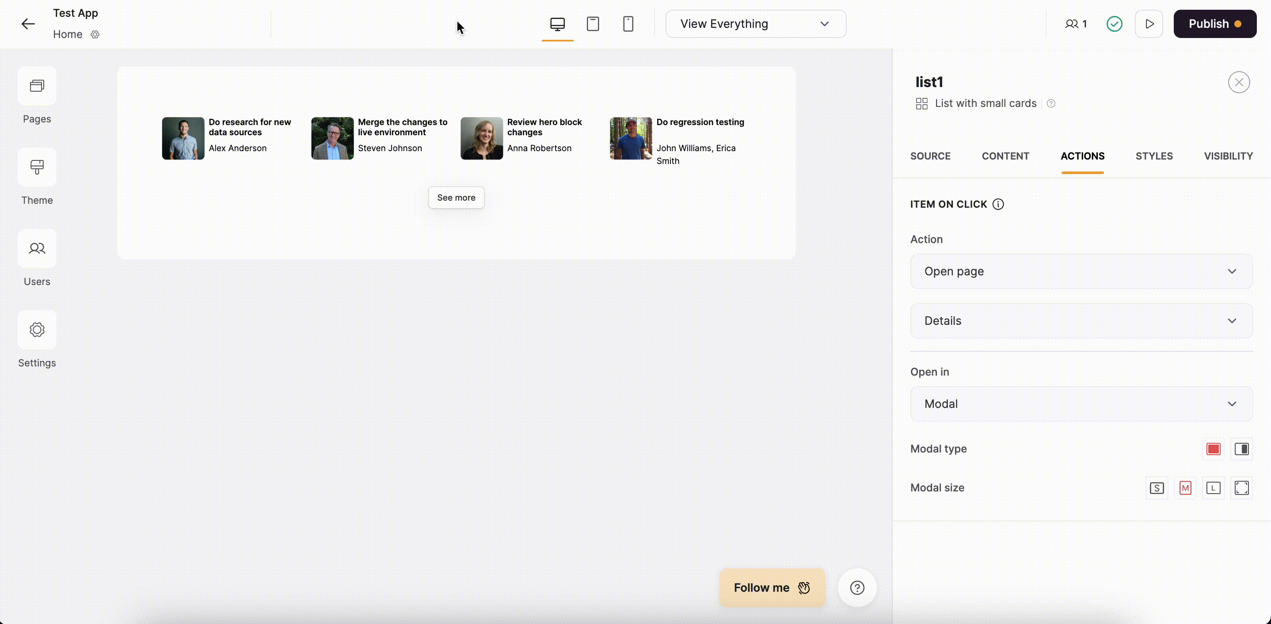Click the See more button
The image size is (1271, 624).
click(x=456, y=197)
